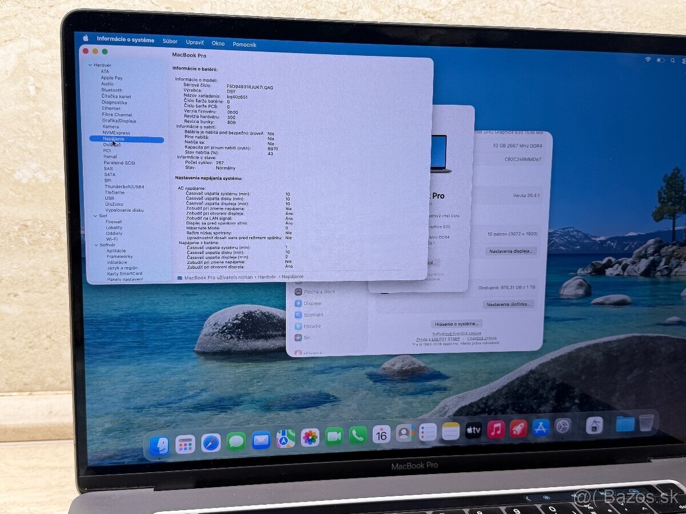Image resolution: width=686 pixels, height=514 pixels.
Task: Open Music app in Dock
Action: [496, 429]
